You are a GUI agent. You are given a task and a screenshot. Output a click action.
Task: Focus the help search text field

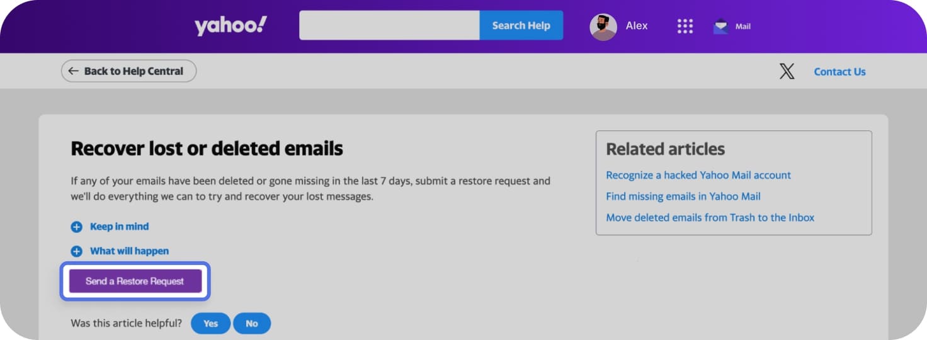pyautogui.click(x=389, y=26)
